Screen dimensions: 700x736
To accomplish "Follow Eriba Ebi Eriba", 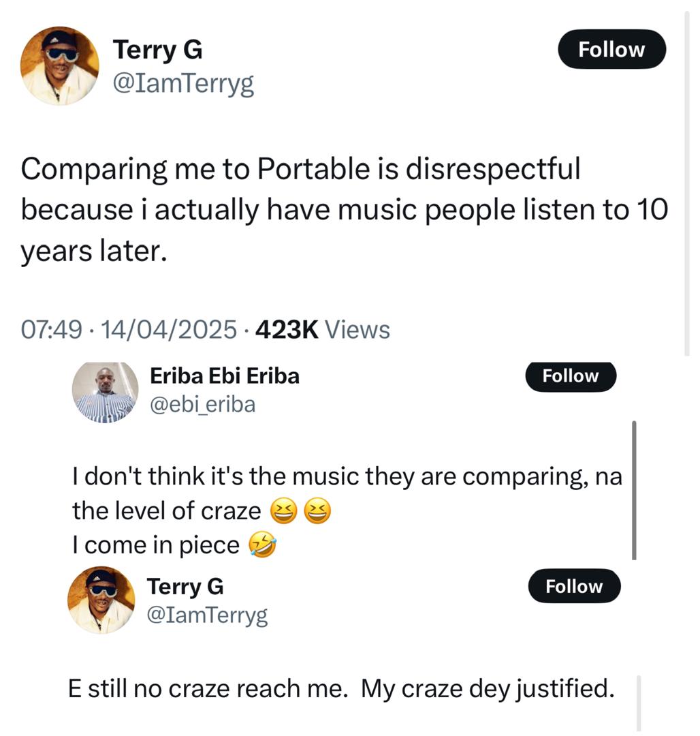I will [x=570, y=376].
